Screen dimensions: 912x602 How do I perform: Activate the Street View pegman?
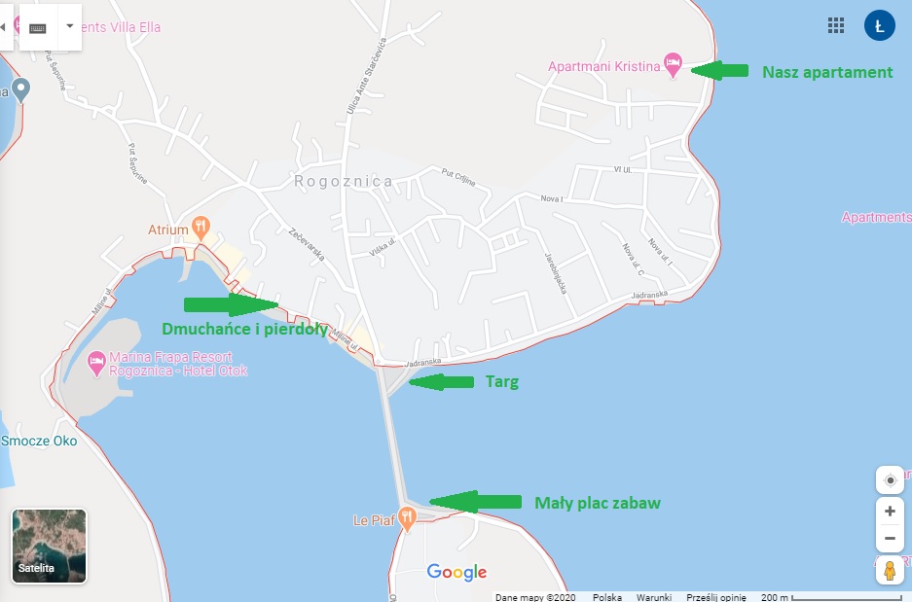pos(890,570)
